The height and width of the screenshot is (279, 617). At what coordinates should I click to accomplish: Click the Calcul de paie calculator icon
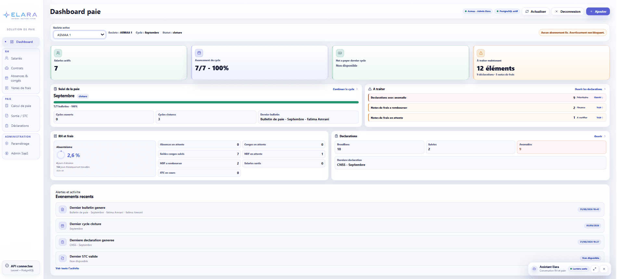7,106
